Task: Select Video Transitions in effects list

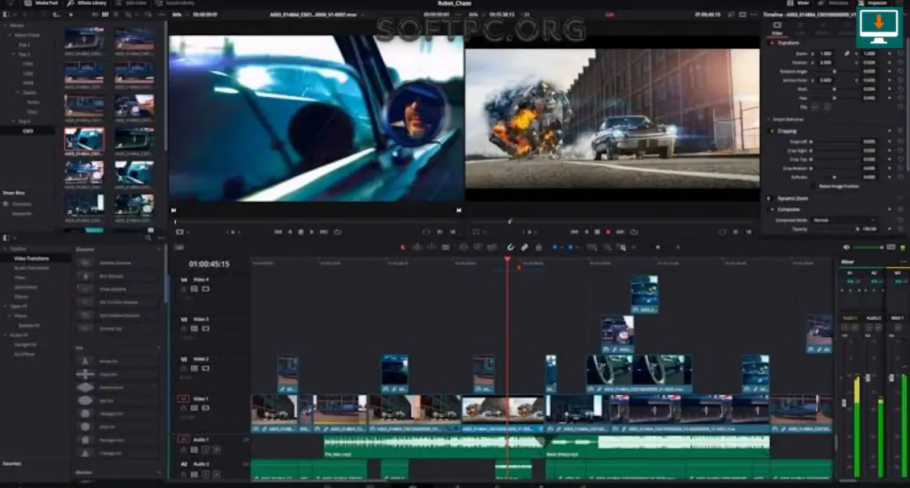Action: pos(32,258)
